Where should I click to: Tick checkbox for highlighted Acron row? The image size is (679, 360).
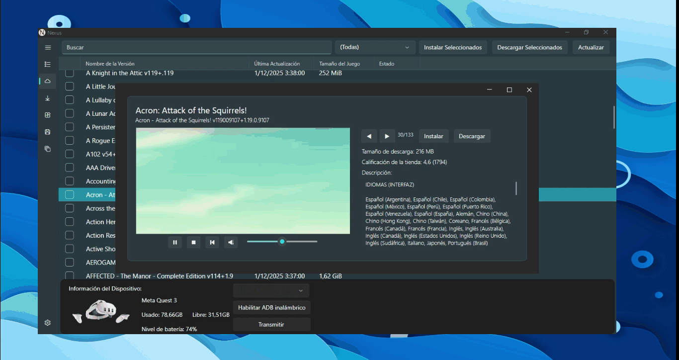tap(70, 195)
